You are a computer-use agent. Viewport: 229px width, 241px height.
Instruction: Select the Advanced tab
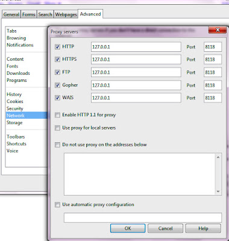(x=90, y=14)
